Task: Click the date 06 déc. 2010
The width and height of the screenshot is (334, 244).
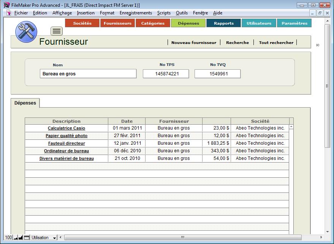Action: (x=127, y=151)
